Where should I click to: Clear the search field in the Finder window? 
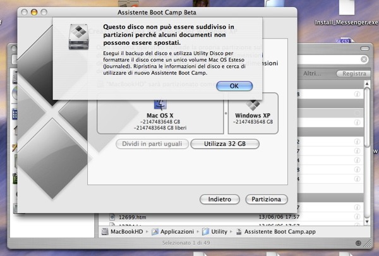[364, 59]
